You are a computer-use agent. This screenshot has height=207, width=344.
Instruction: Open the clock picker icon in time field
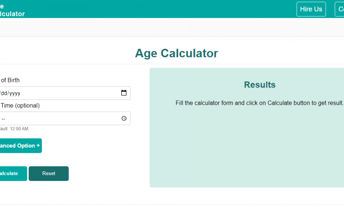[124, 118]
